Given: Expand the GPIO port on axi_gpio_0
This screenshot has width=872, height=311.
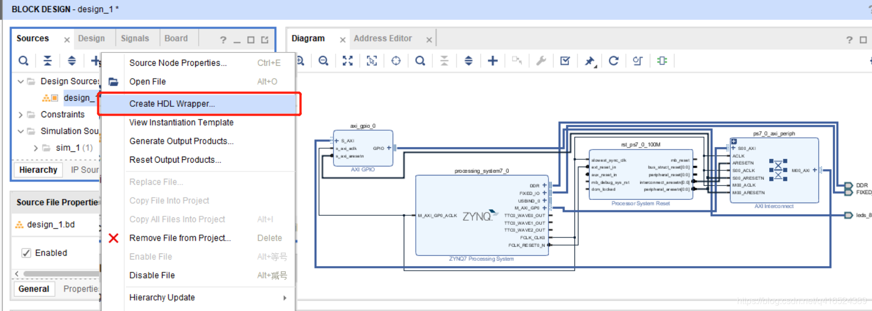Looking at the screenshot, I should tap(389, 148).
